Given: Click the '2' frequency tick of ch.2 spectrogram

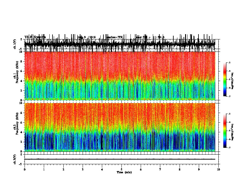Looking at the screenshot, I should [21, 142].
